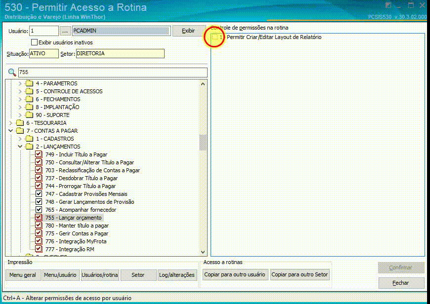Click Copiar para outro Setor
Viewport: 430px width, 304px height.
[x=300, y=274]
